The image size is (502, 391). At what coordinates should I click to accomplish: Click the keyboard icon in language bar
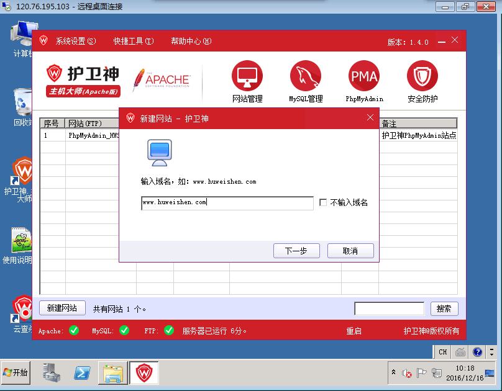(460, 353)
